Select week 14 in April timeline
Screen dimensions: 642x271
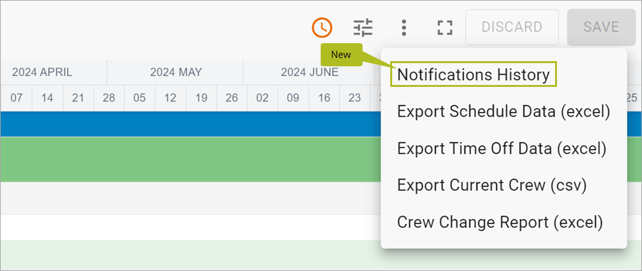click(x=48, y=98)
